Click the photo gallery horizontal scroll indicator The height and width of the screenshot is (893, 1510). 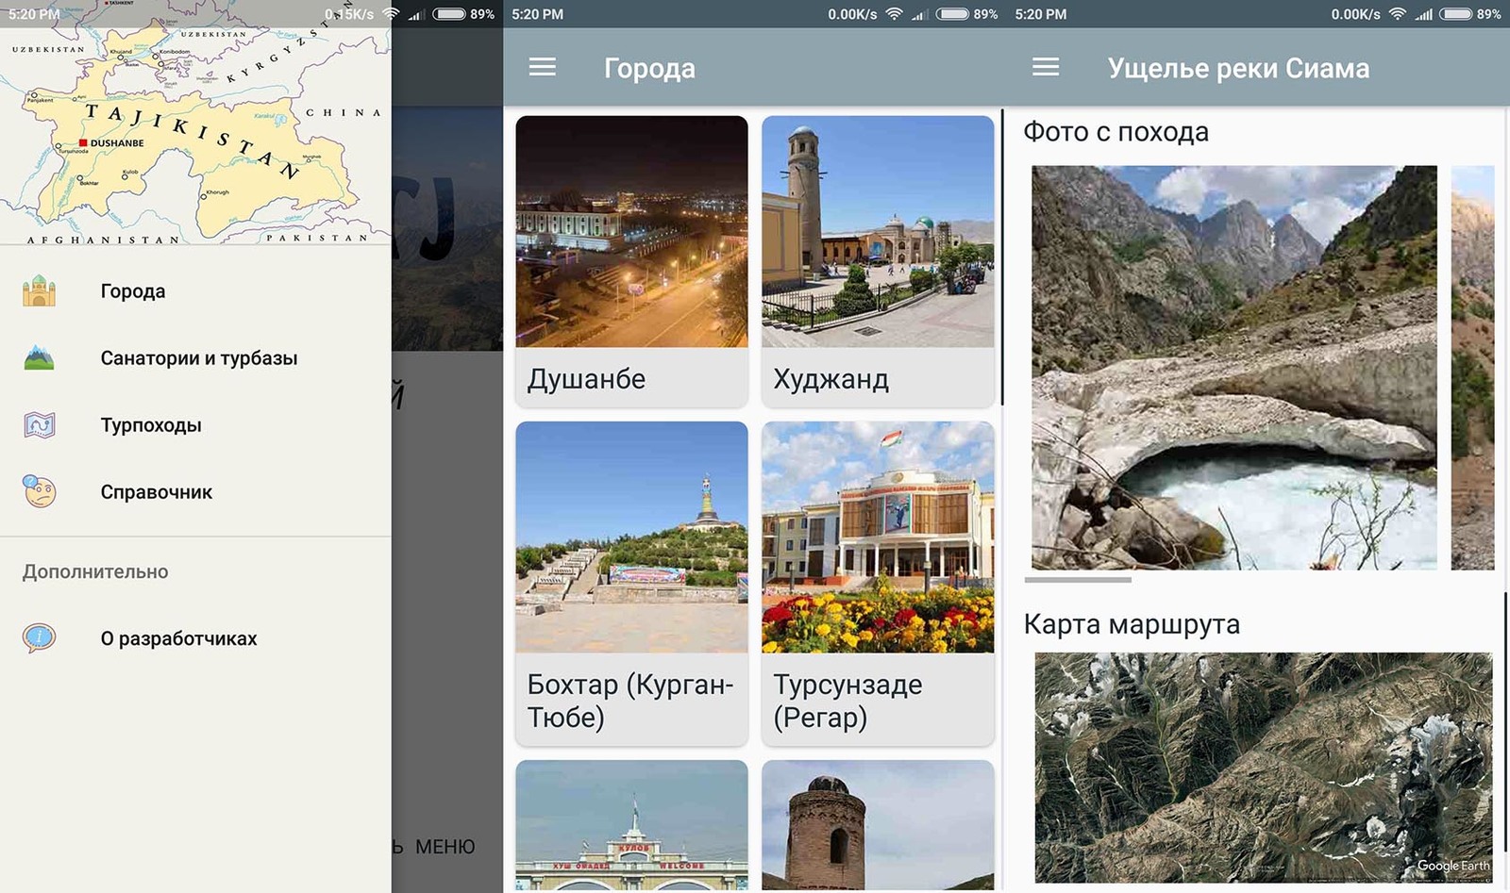1078,580
